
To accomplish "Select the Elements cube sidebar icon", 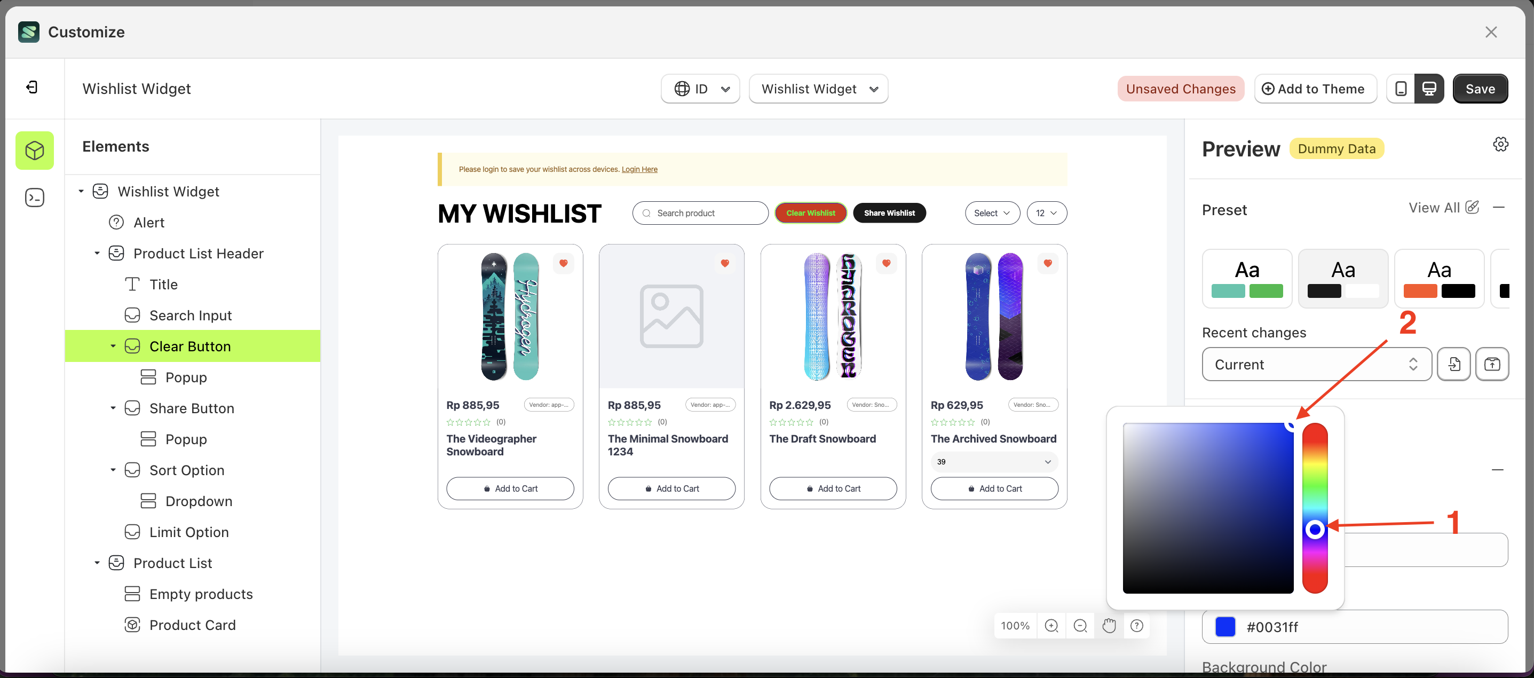I will (35, 150).
